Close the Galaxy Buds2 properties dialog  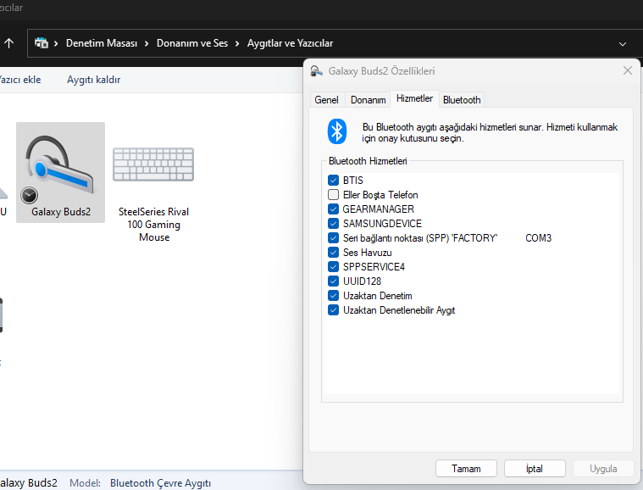(x=628, y=71)
